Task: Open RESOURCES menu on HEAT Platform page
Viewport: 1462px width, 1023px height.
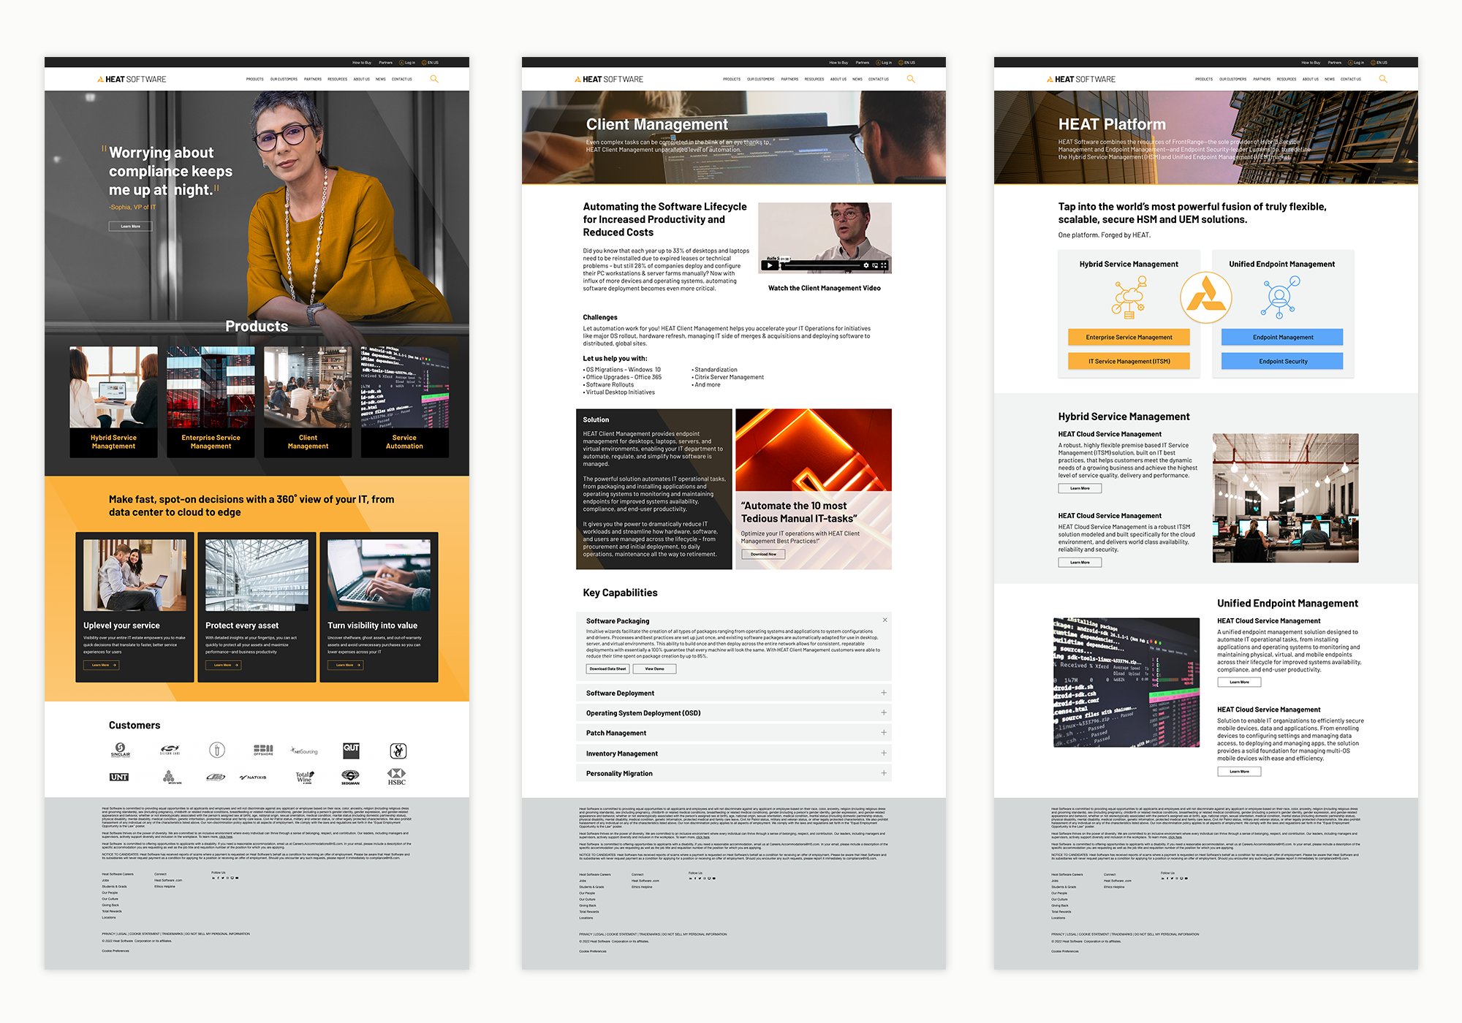Action: click(1287, 79)
